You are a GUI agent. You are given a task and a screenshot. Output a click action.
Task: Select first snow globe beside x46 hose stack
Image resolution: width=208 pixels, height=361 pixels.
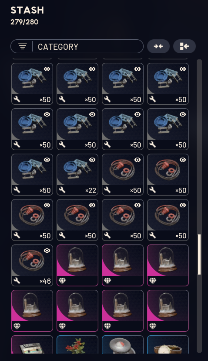[x=77, y=265]
